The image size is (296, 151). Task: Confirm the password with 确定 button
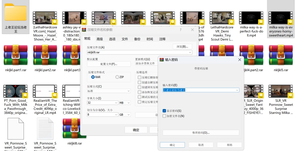coord(172,145)
